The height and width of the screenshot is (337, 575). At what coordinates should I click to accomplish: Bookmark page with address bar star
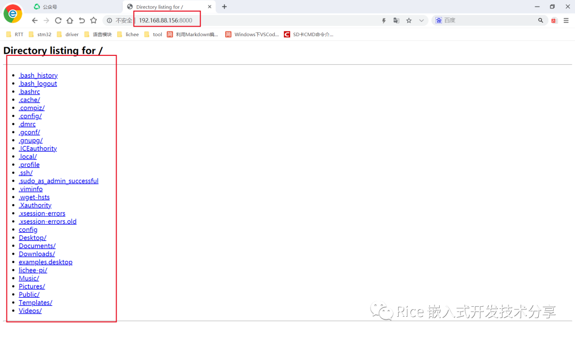click(x=409, y=21)
